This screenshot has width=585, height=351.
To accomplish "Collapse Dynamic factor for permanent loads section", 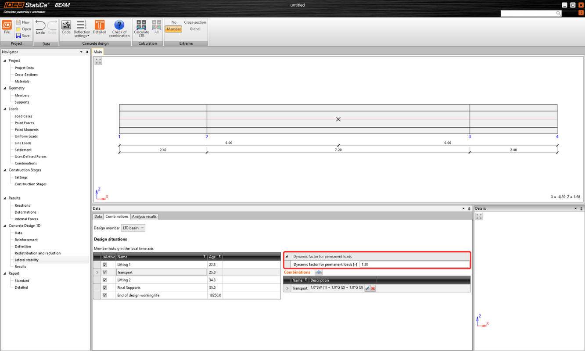I will [x=287, y=257].
